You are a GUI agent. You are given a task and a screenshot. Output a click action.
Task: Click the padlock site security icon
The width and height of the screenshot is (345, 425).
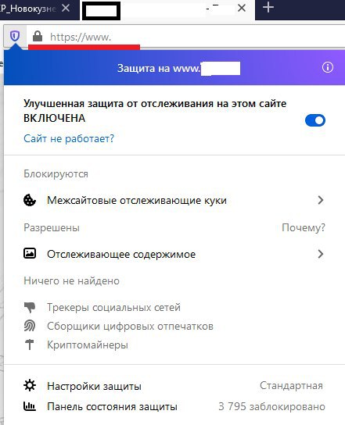[x=38, y=36]
